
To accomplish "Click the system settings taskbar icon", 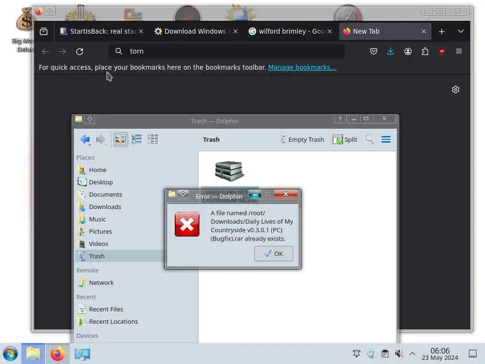I will (82, 354).
